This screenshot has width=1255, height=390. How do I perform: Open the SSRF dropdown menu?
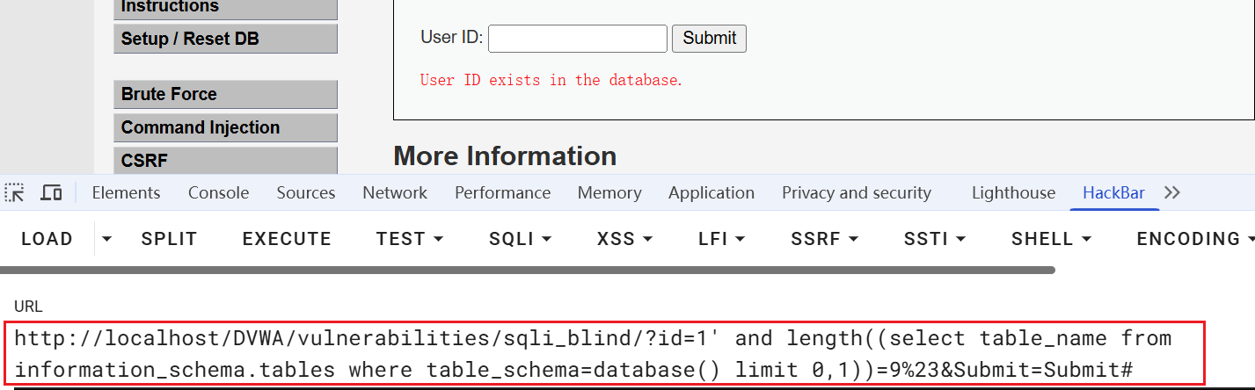(825, 239)
